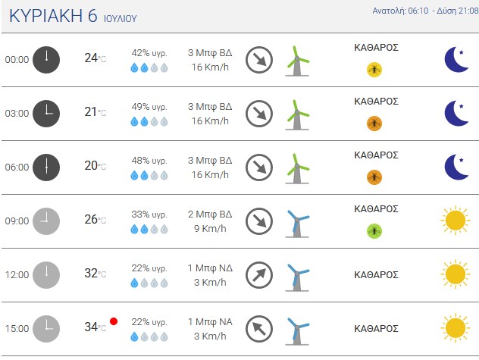Click the green mosquito icon at 09:00
This screenshot has width=479, height=360.
[374, 230]
